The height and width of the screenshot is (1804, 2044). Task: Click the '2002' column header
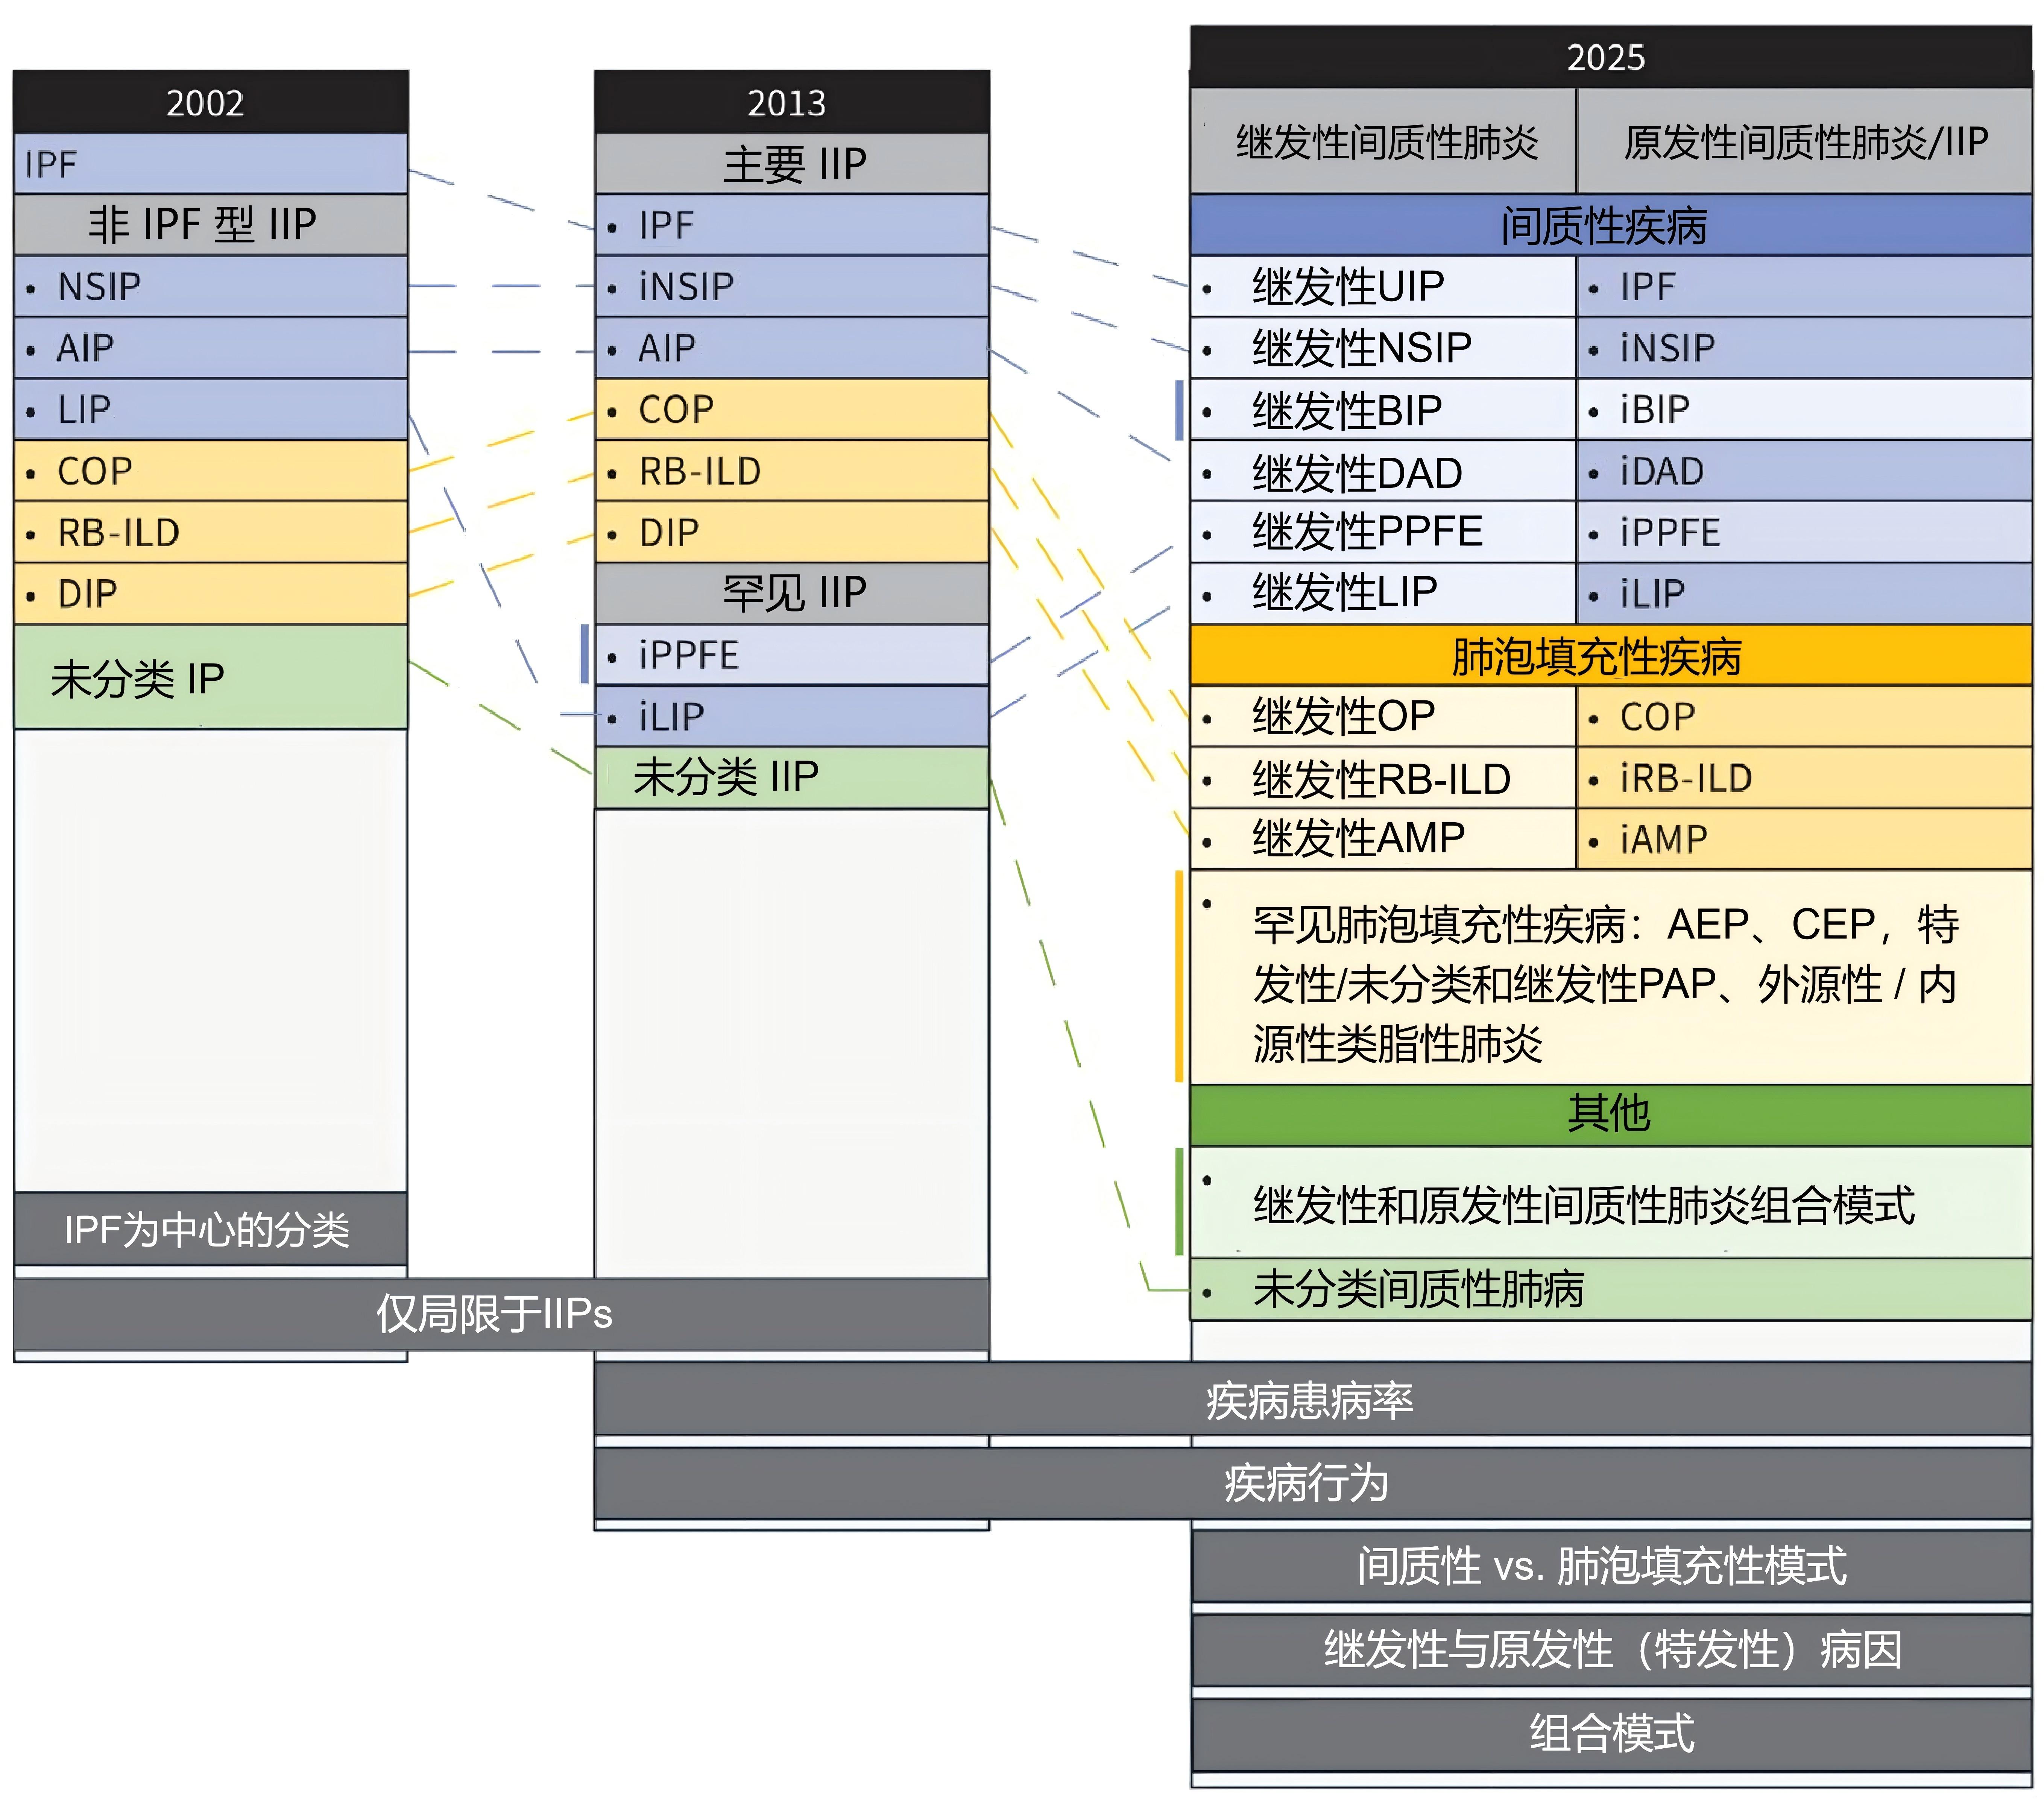[211, 102]
